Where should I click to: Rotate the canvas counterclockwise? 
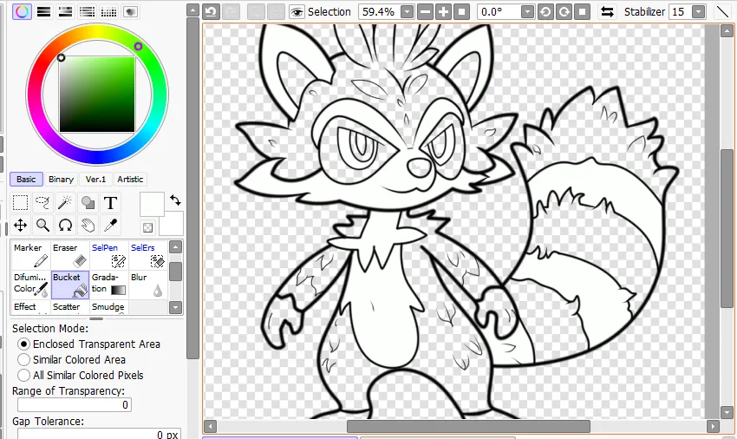point(545,12)
